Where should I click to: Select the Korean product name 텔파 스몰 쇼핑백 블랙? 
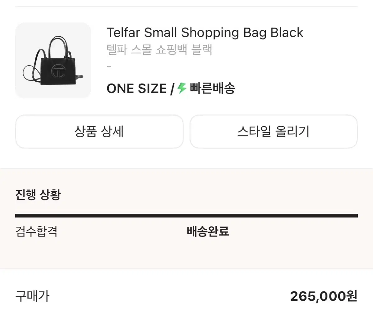tap(159, 50)
